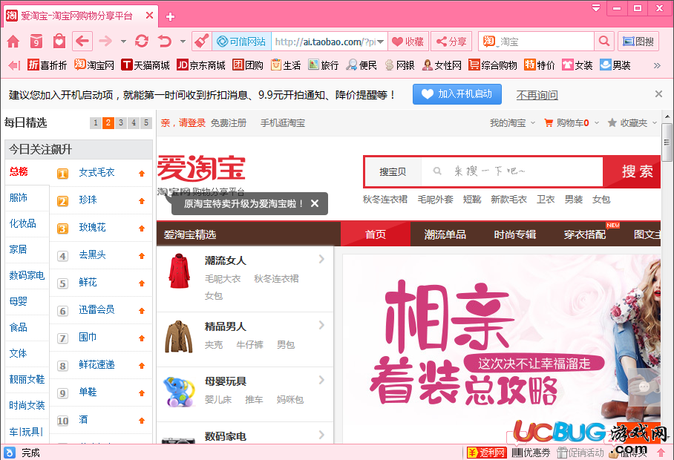
Task: Click the undo closed tab icon
Action: coord(165,42)
